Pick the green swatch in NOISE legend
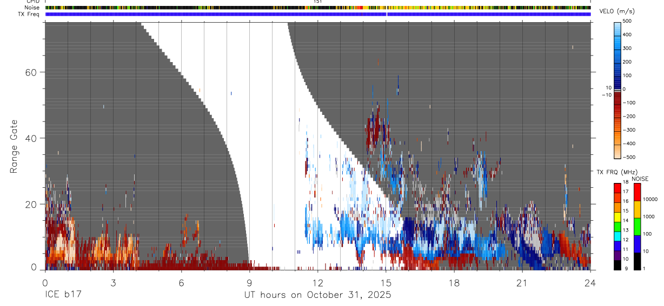The width and height of the screenshot is (664, 306). (637, 227)
